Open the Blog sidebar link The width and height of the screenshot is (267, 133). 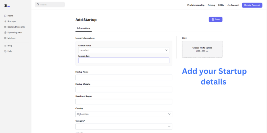tap(10, 46)
